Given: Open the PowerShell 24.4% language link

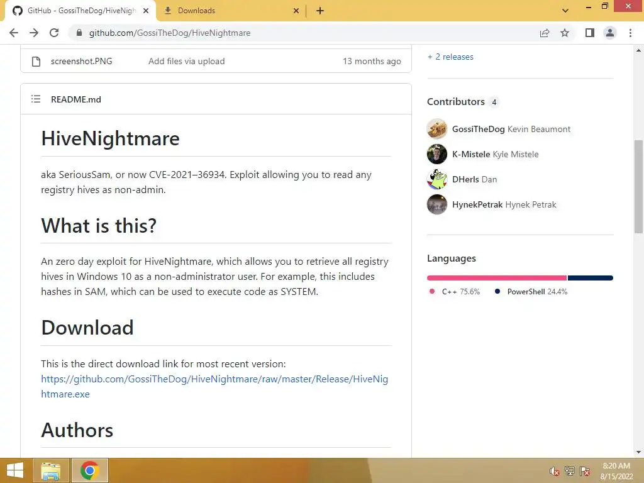Looking at the screenshot, I should click(x=531, y=292).
